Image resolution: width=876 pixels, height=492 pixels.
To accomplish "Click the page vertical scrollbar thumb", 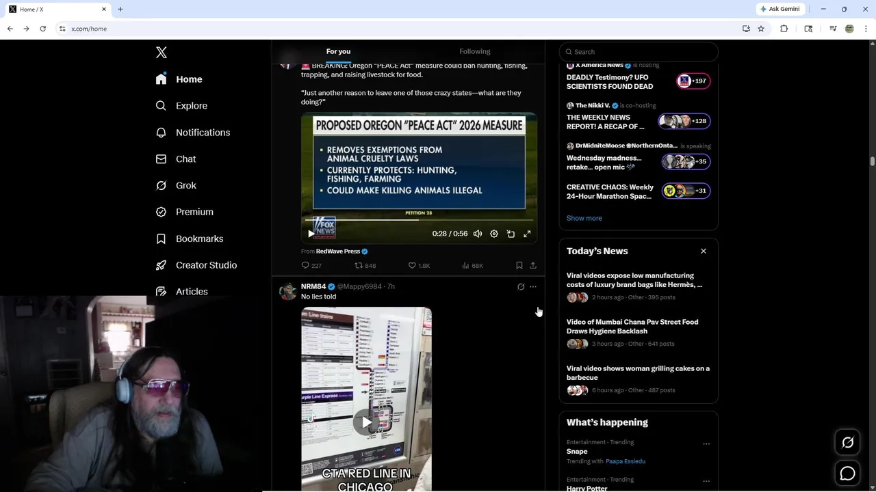I will (x=872, y=161).
